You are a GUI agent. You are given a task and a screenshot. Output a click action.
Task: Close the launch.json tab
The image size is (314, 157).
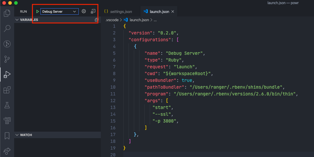[173, 12]
